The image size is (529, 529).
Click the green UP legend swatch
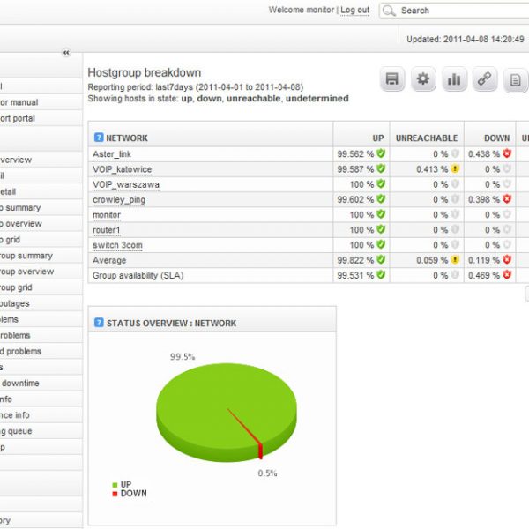pos(115,484)
